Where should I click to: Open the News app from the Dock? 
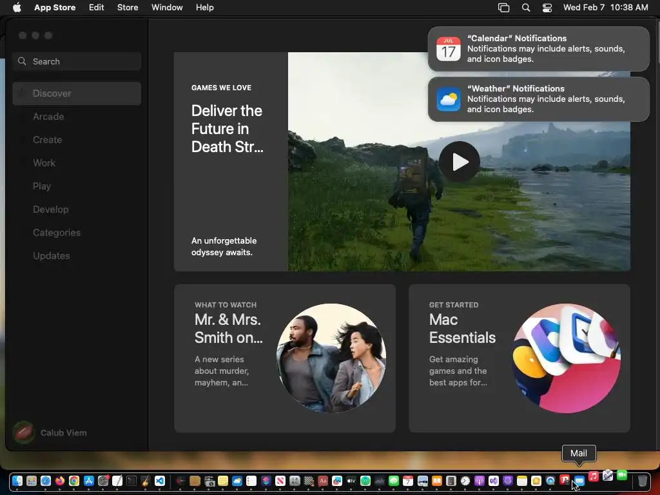[x=280, y=481]
